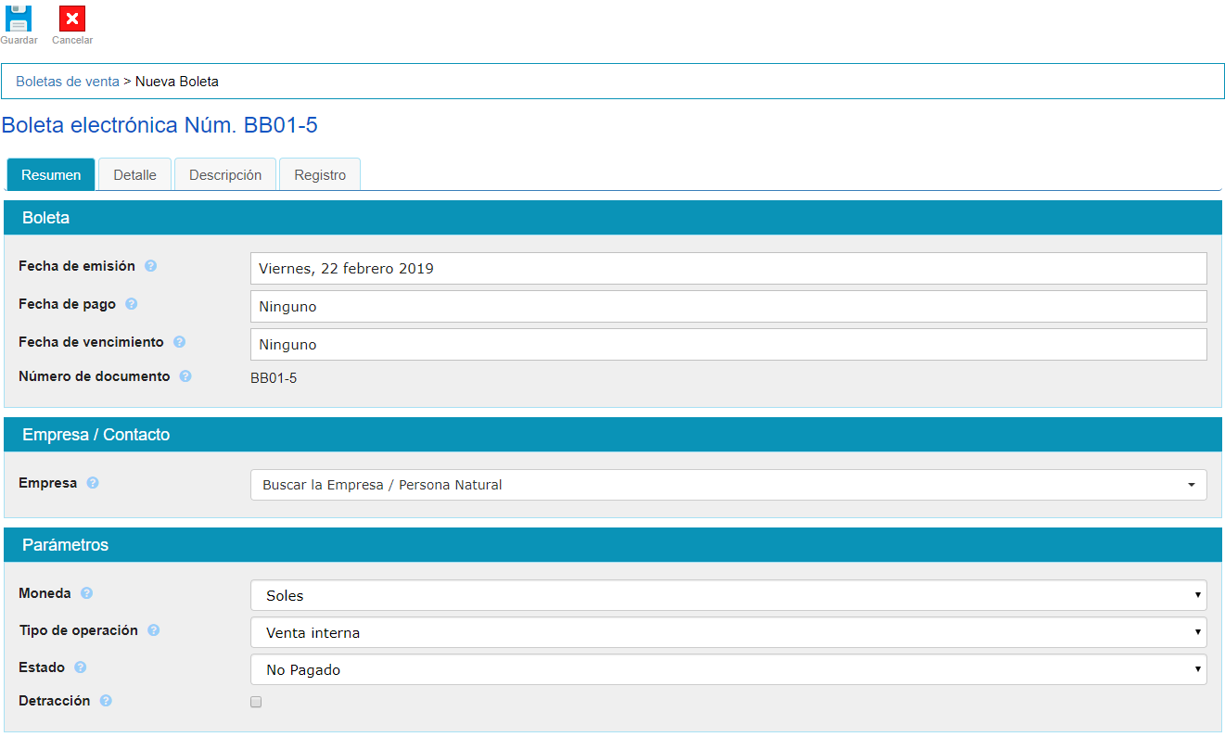Click help icon next to Fecha de emisión

pos(150,266)
